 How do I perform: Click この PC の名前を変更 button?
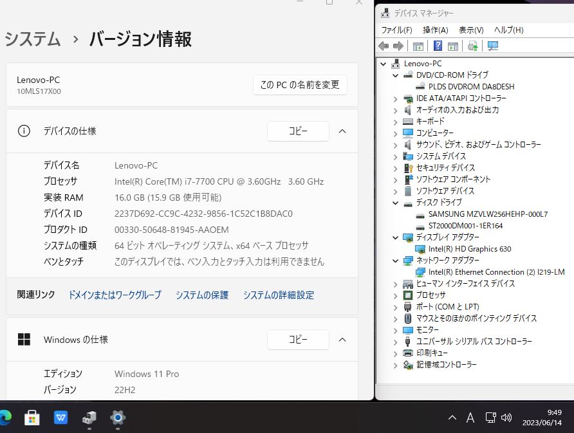point(300,85)
